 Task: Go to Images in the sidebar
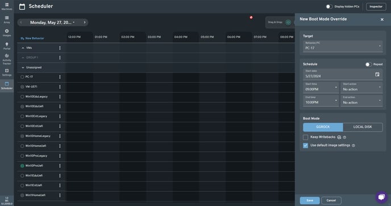[x=7, y=33]
